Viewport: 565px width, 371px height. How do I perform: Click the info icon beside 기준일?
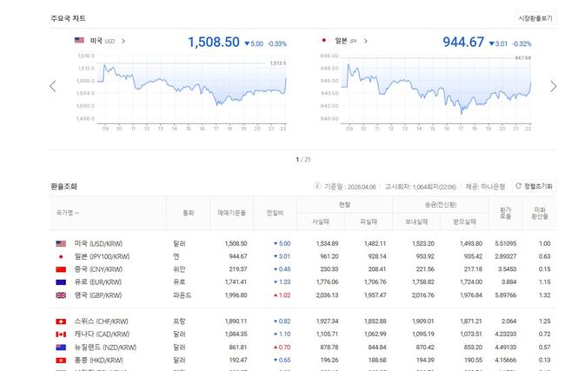tap(317, 186)
